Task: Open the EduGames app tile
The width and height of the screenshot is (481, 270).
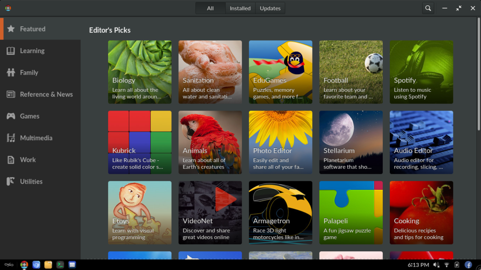Action: tap(280, 72)
